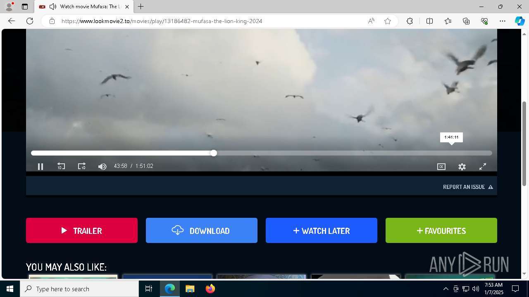
Task: Close the Mufasa movie tab
Action: [127, 7]
